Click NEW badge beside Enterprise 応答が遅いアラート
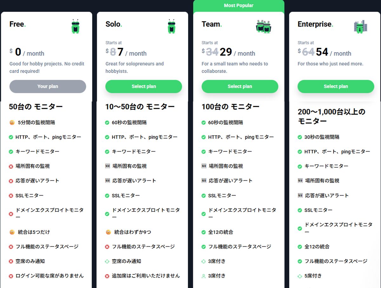This screenshot has height=288, width=381. 300,195
